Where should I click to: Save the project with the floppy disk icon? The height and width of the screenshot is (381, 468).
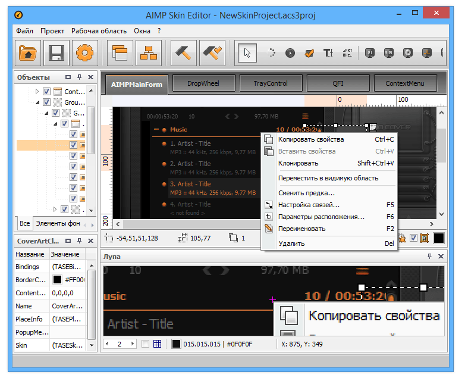pos(56,53)
